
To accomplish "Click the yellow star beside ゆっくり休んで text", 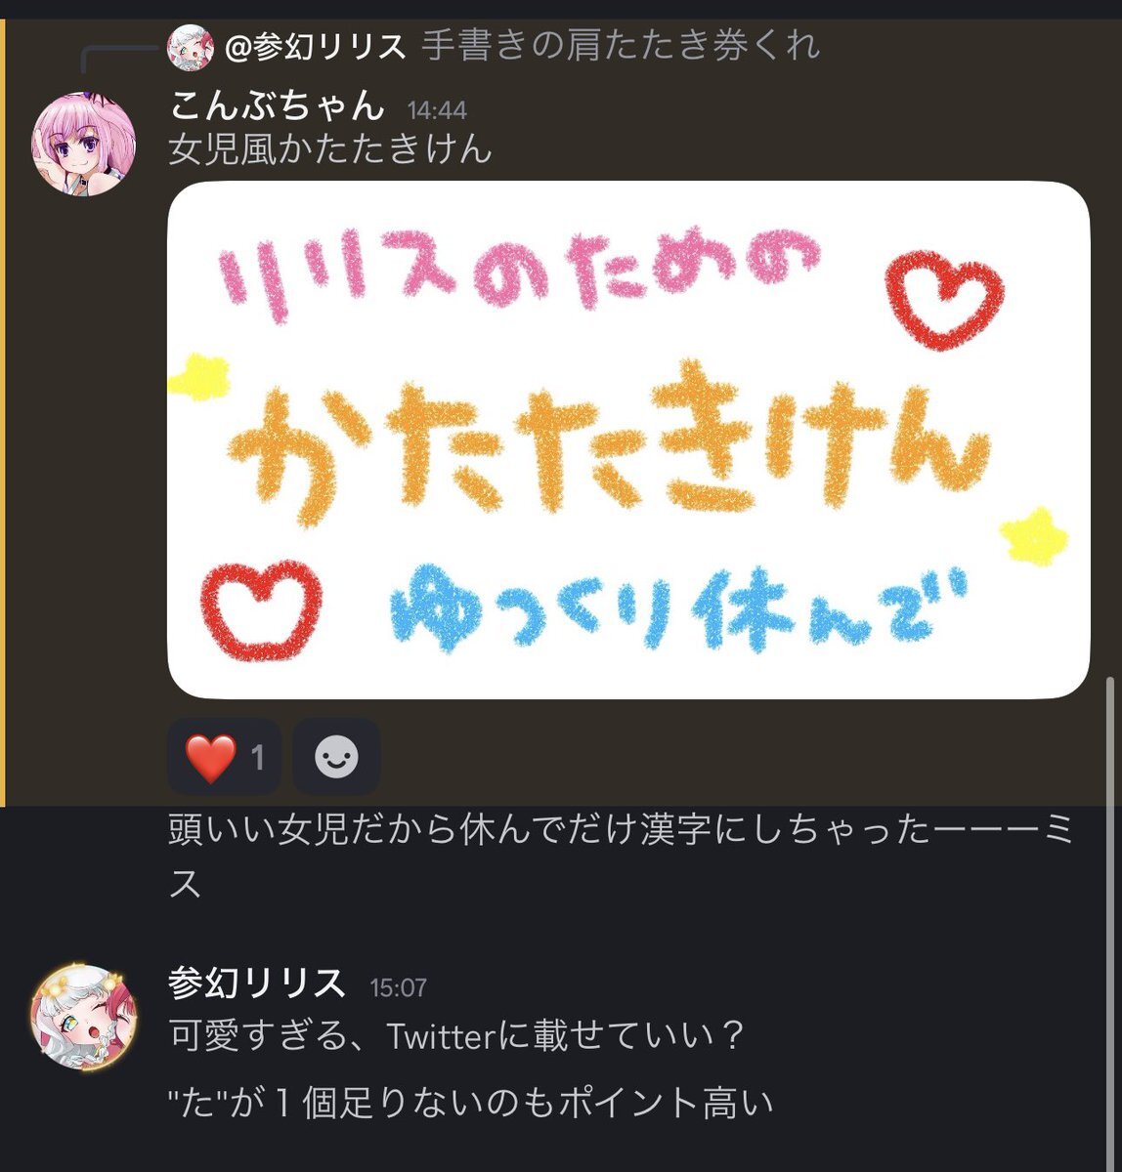I will point(1034,535).
